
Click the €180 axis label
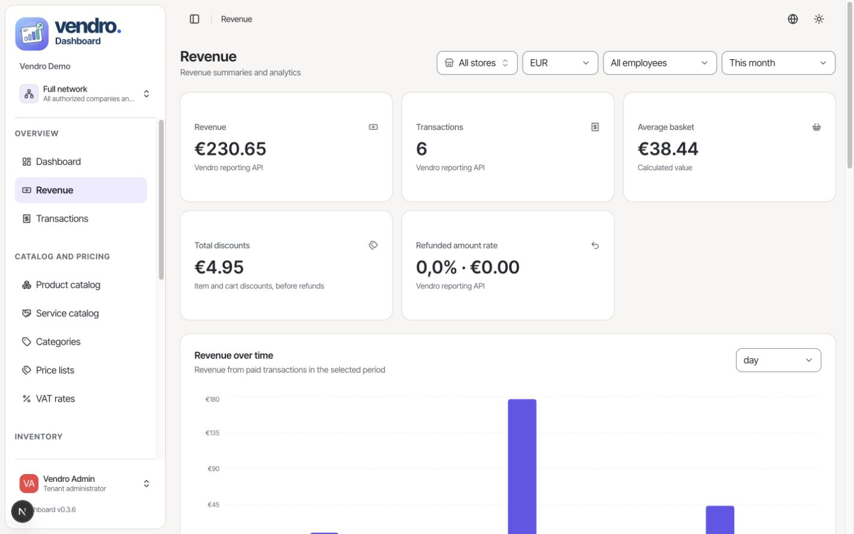click(212, 399)
